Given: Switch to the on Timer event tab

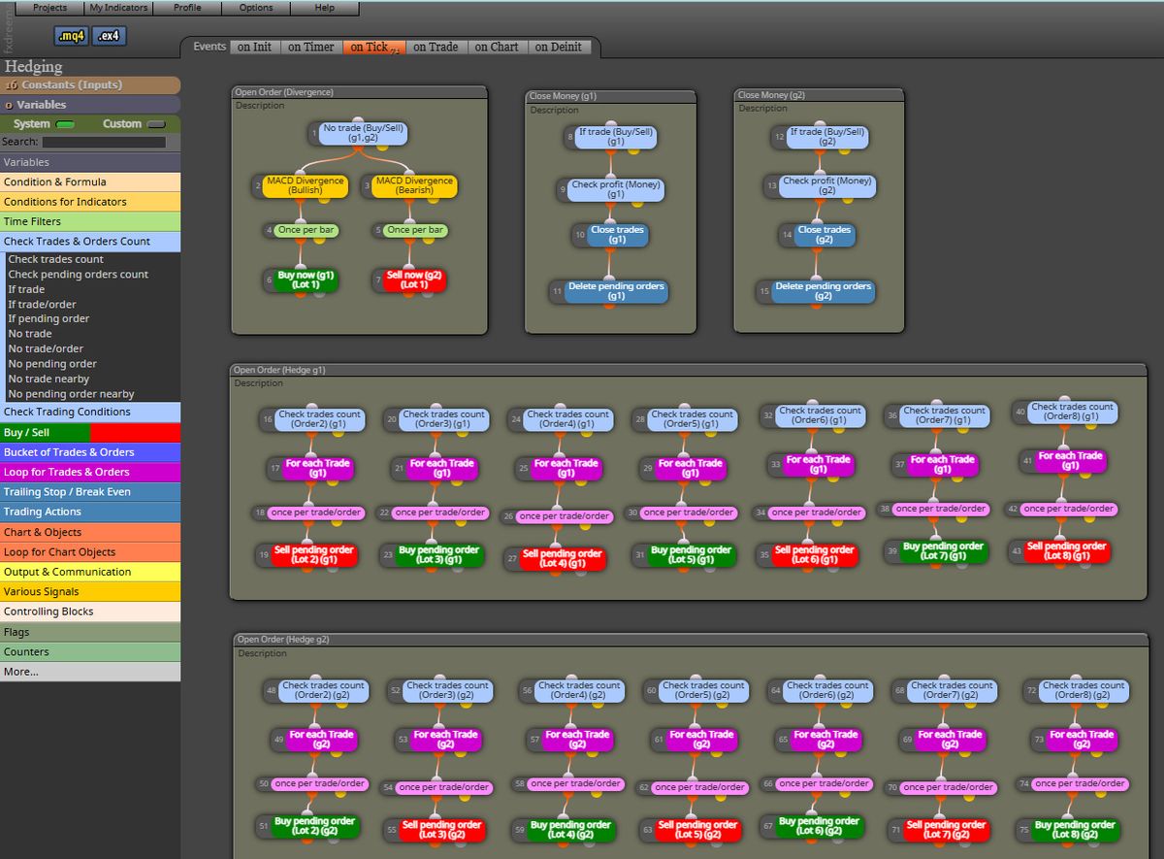Looking at the screenshot, I should tap(310, 47).
